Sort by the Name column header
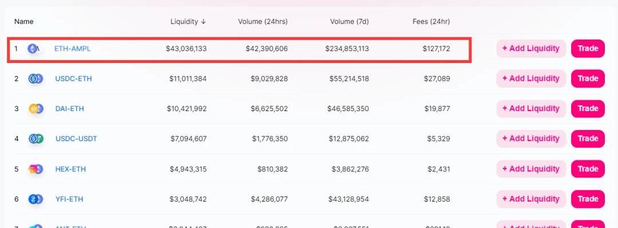The height and width of the screenshot is (228, 618). coord(23,22)
